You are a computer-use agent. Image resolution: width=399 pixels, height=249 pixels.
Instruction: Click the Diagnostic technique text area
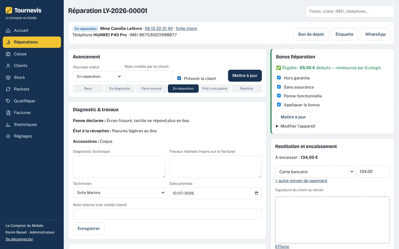(119, 167)
